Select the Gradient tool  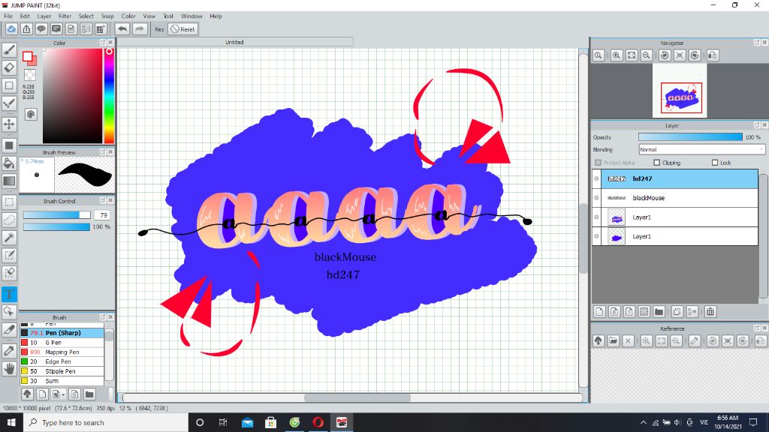pos(9,181)
